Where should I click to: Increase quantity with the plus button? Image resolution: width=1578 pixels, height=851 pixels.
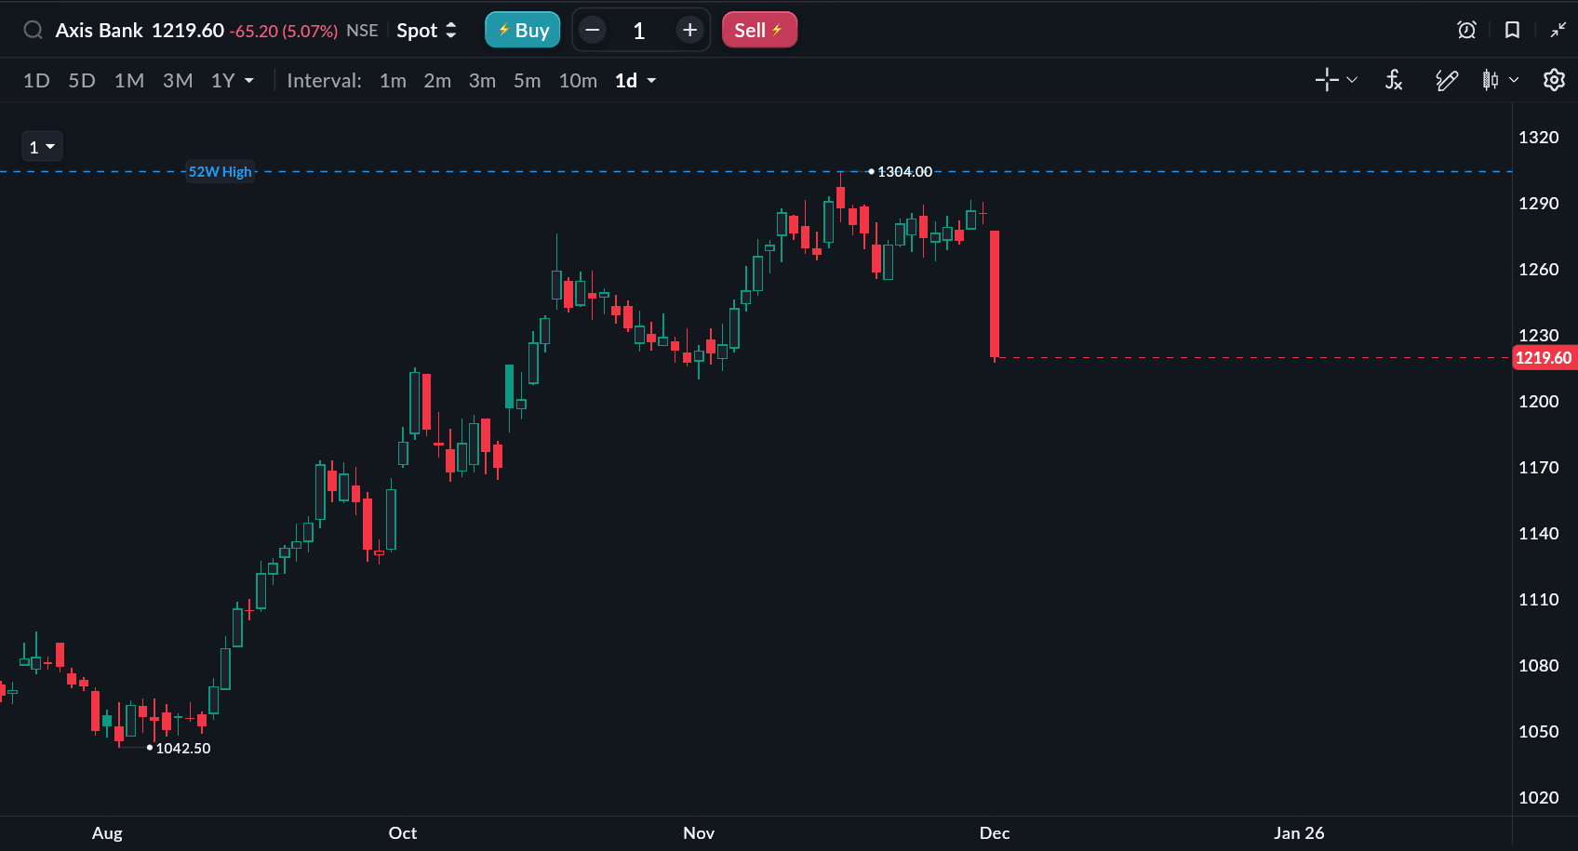click(x=689, y=30)
